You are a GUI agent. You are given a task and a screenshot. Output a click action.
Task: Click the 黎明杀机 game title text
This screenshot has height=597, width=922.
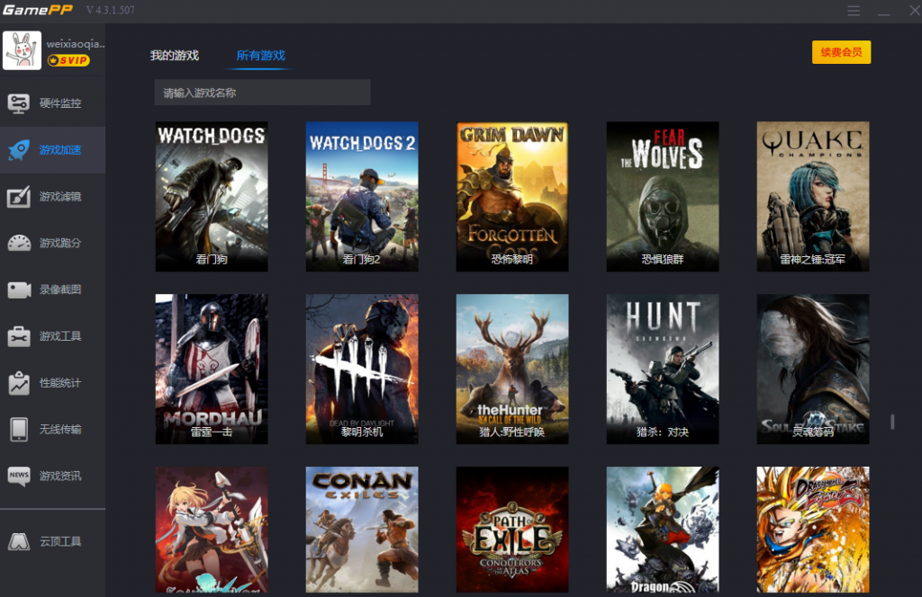coord(362,432)
